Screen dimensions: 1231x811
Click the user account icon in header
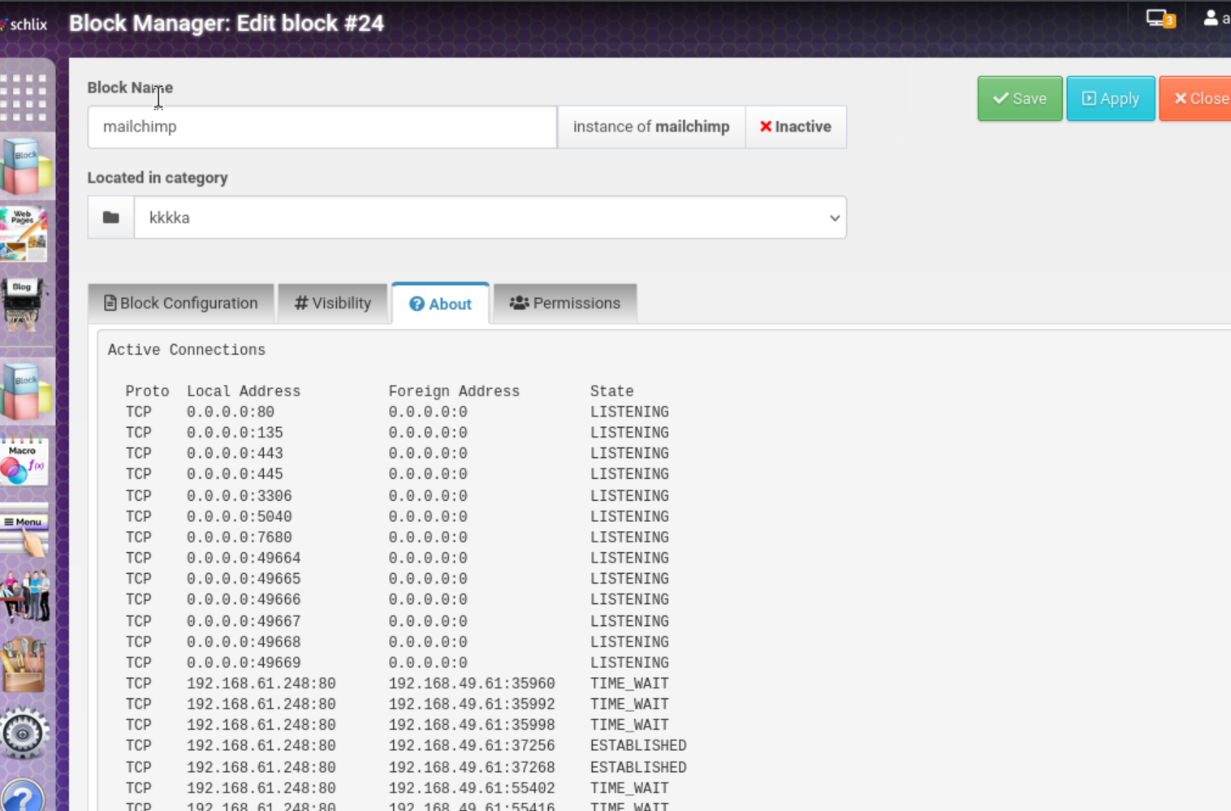(x=1211, y=18)
